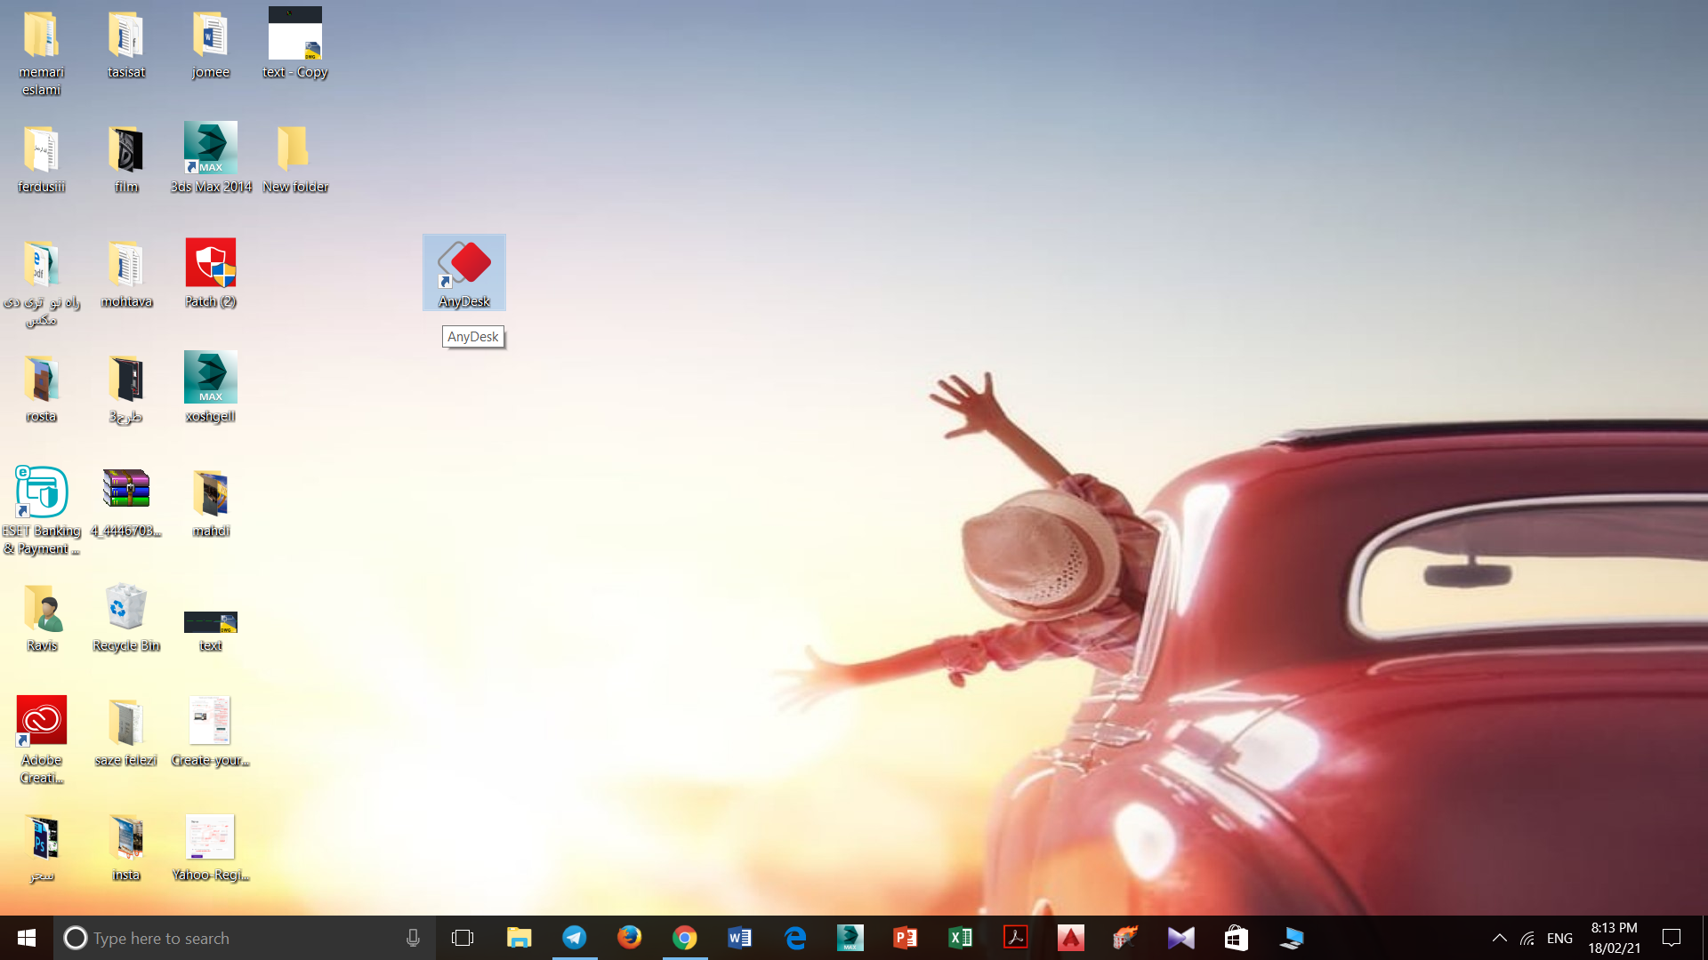Select the text - Copy file
Screen dimensions: 1708x960
pyautogui.click(x=295, y=44)
